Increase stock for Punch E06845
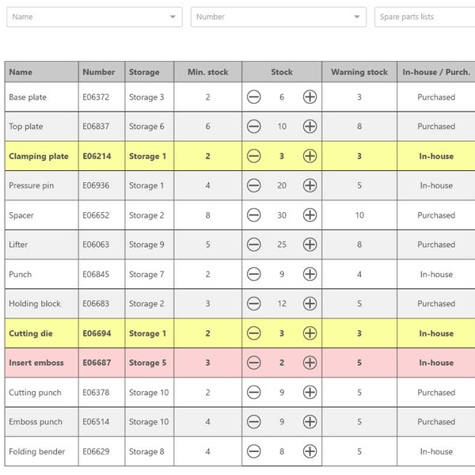 pos(310,274)
